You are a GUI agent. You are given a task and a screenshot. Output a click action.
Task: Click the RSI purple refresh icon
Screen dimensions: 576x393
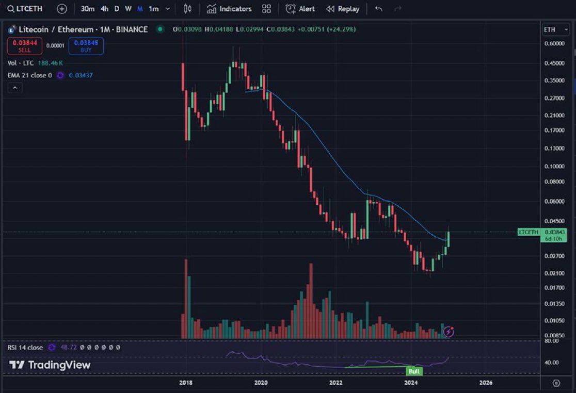pos(52,347)
